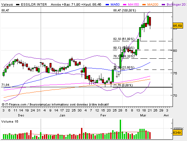Click the yellow 85,59 price label

click(178, 26)
